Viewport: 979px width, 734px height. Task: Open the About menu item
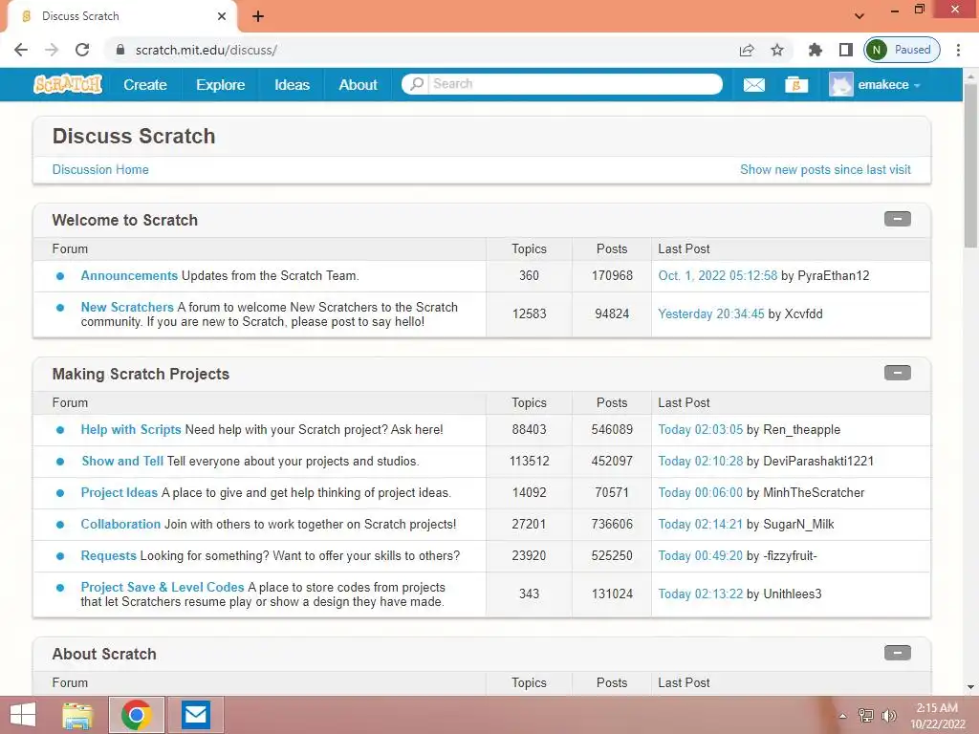[x=358, y=85]
